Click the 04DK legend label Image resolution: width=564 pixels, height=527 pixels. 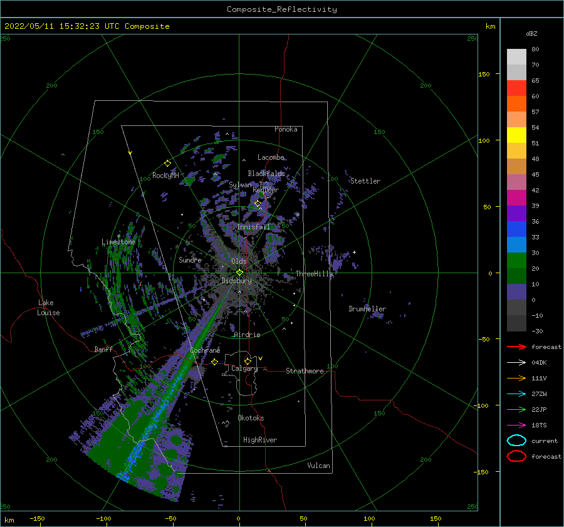click(539, 362)
